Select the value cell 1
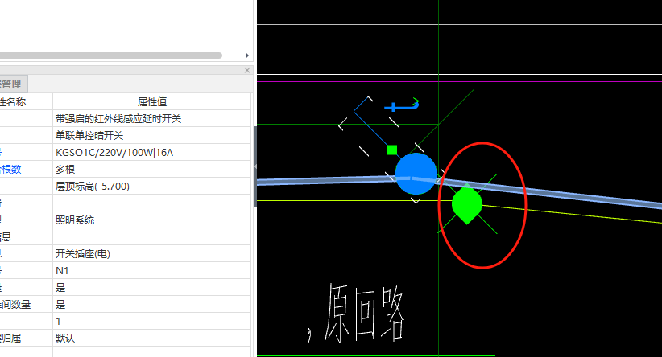The width and height of the screenshot is (662, 357). click(152, 321)
